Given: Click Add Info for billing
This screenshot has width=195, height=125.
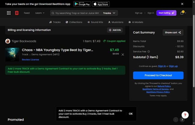Looking at the screenshot, I should pyautogui.click(x=115, y=30).
